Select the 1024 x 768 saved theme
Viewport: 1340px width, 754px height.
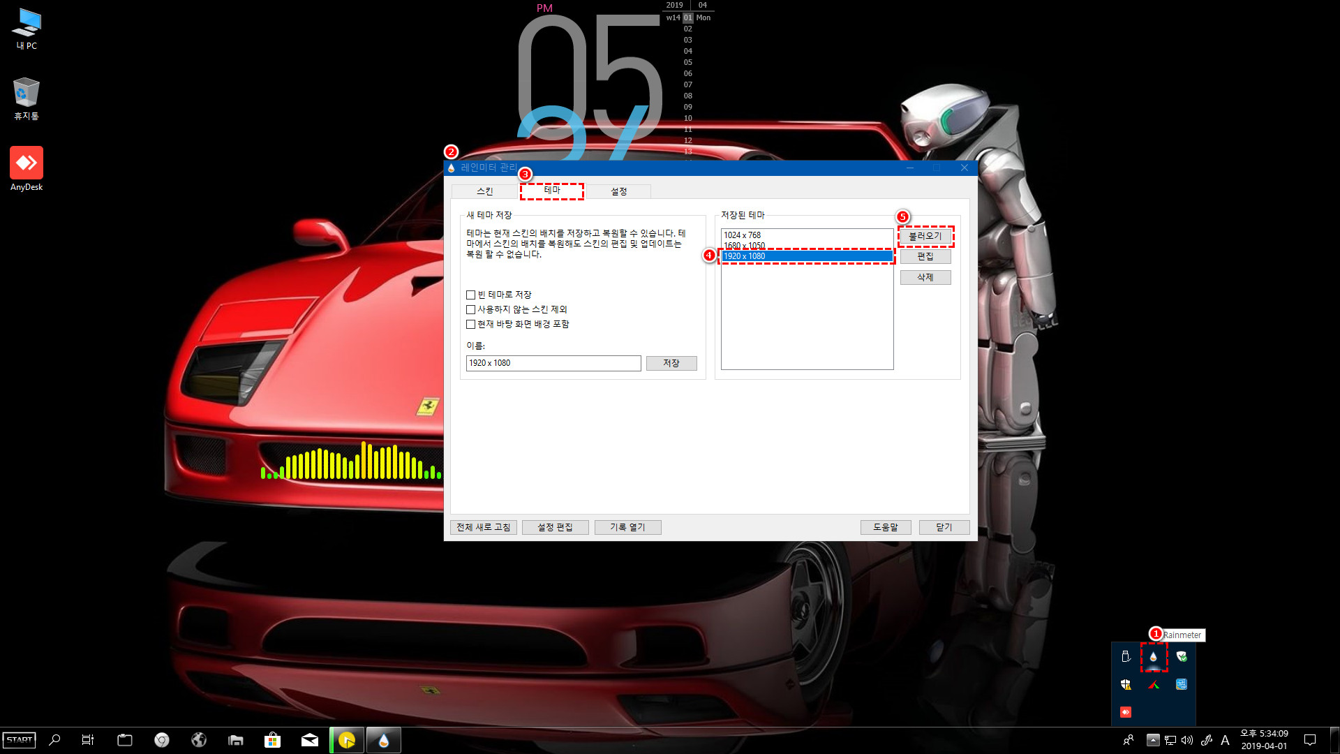point(807,235)
